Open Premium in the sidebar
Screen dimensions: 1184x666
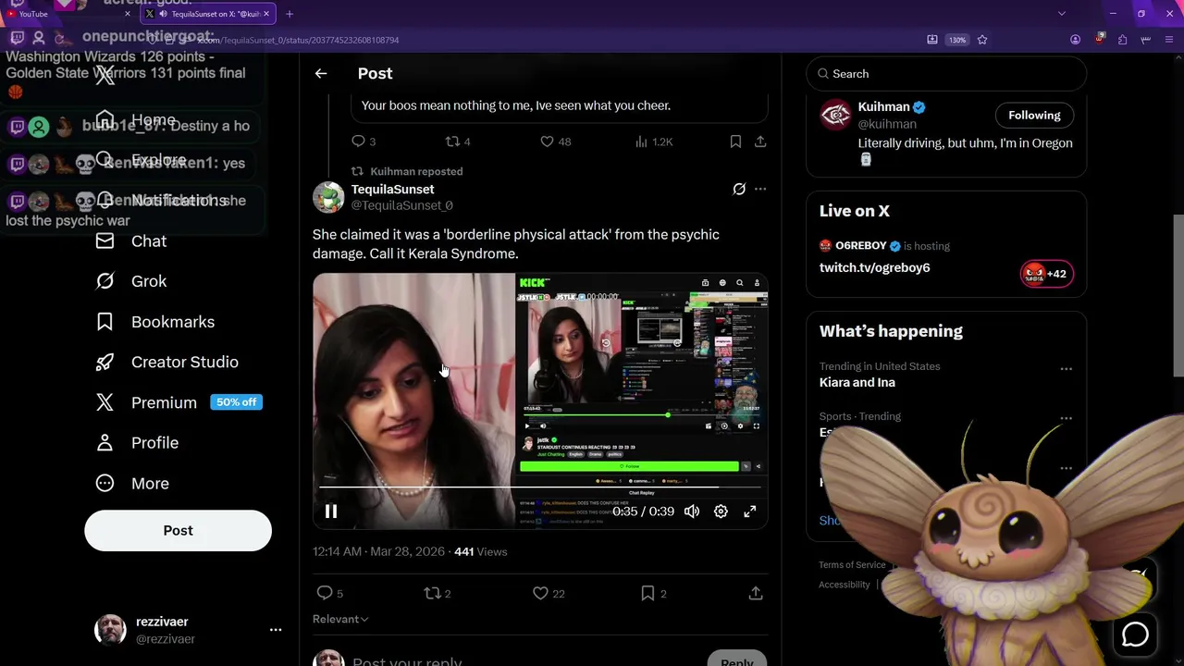click(179, 402)
